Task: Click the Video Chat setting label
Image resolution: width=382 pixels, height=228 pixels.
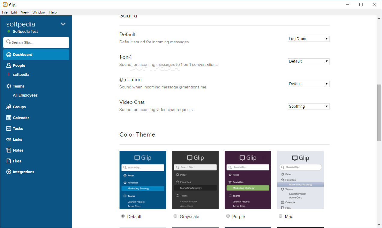Action: point(132,102)
